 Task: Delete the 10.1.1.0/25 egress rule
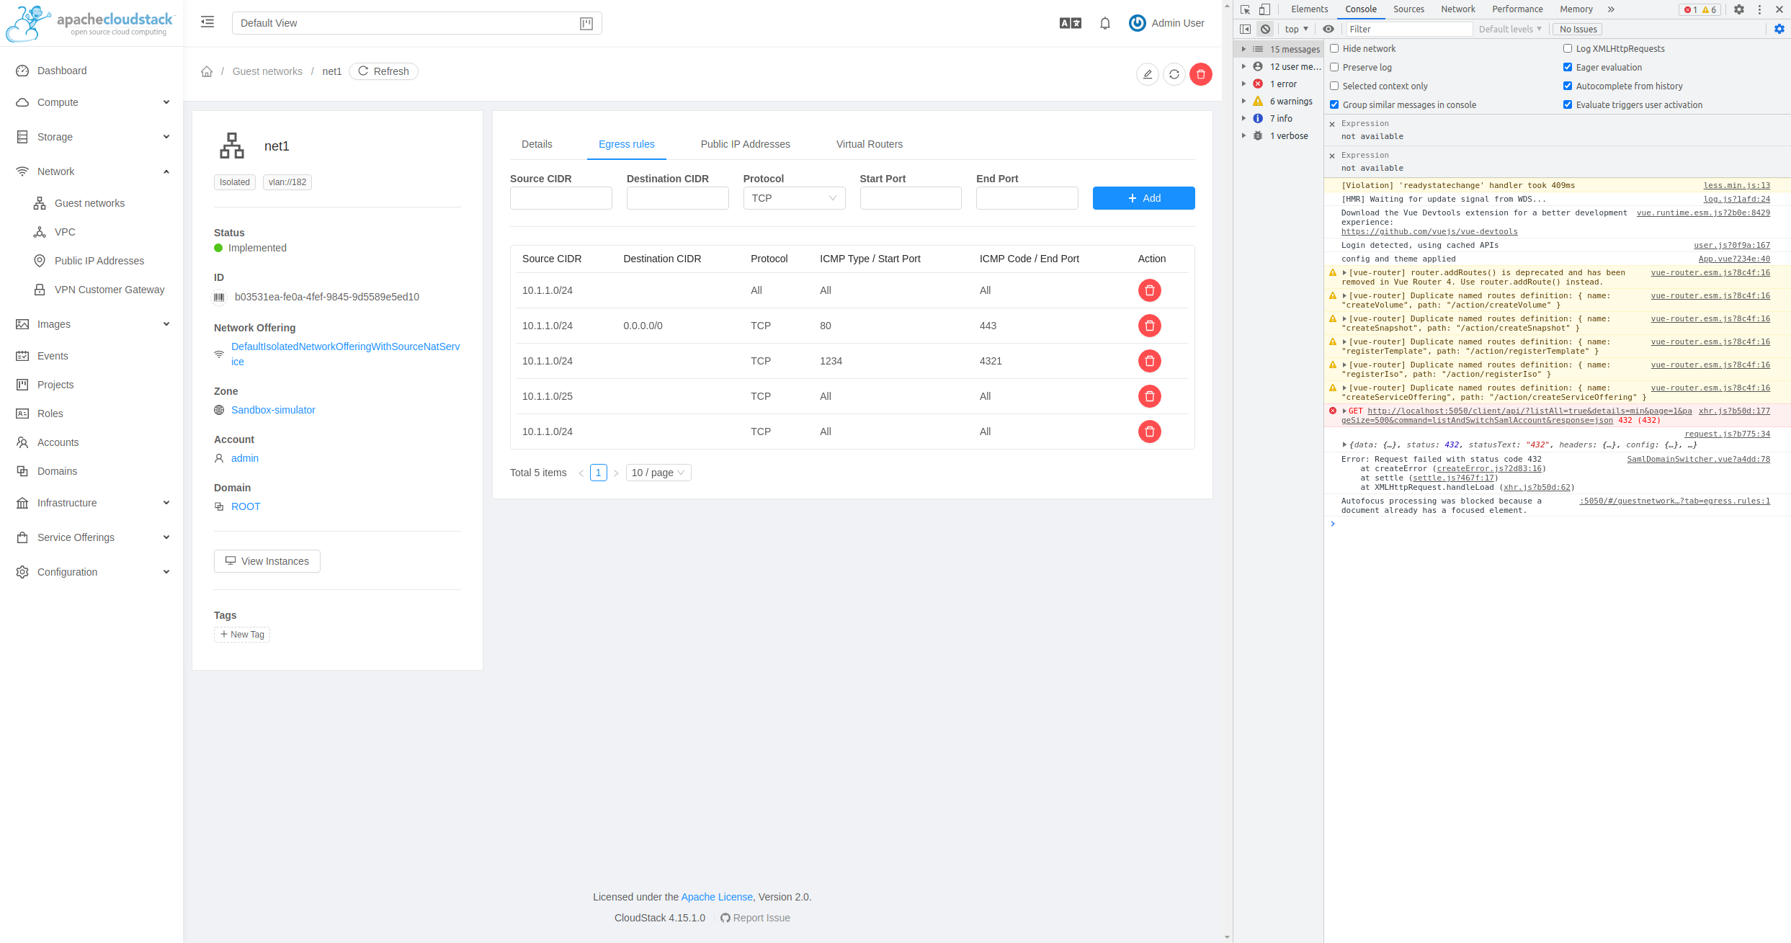click(1149, 396)
